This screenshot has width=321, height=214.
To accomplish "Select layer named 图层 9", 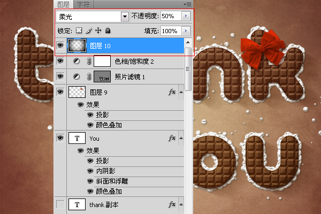I will pyautogui.click(x=98, y=93).
